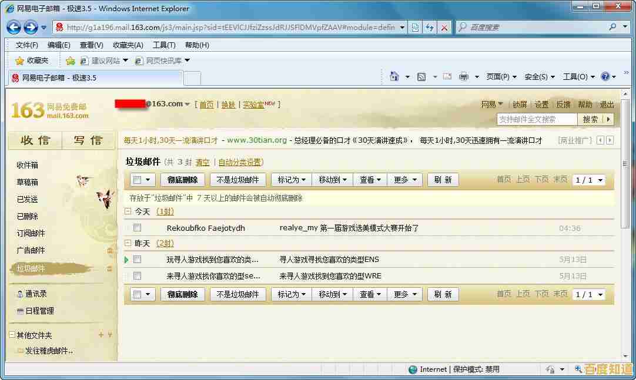Click the green arrow beside 玩寻人游戏 email

pos(127,259)
